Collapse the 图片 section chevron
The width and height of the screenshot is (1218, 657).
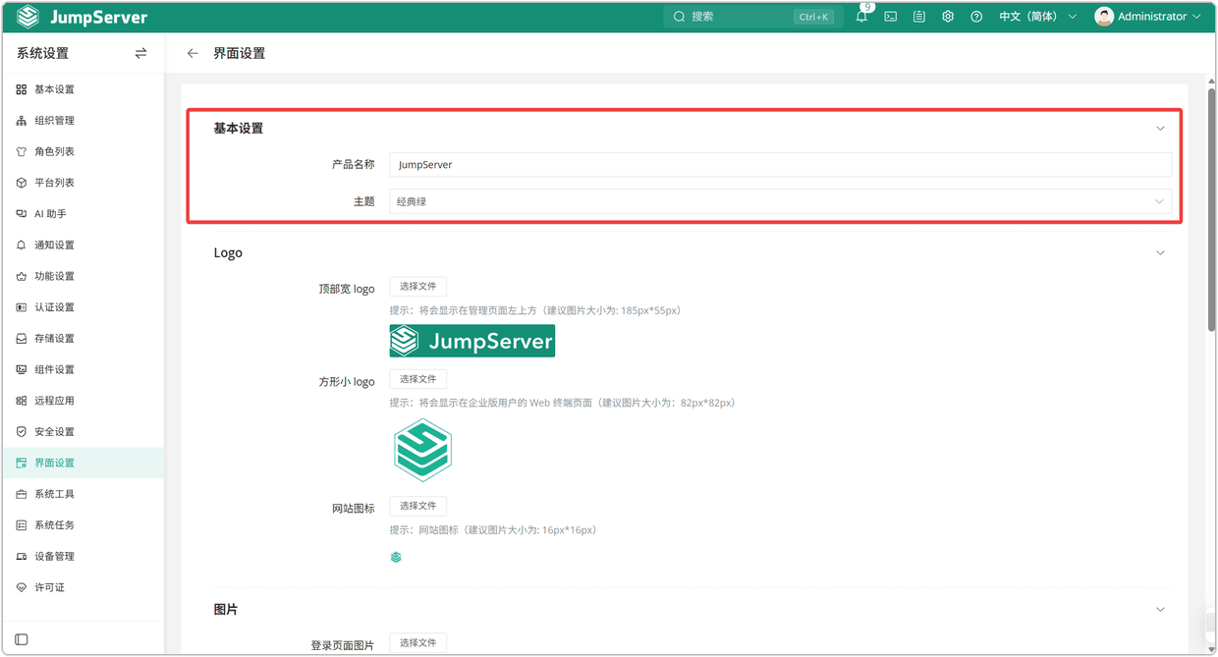[1160, 610]
